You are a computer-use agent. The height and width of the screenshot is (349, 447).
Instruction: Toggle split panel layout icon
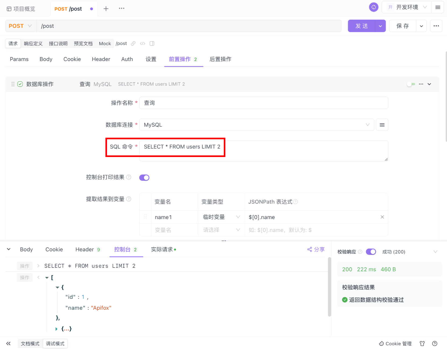pos(152,44)
